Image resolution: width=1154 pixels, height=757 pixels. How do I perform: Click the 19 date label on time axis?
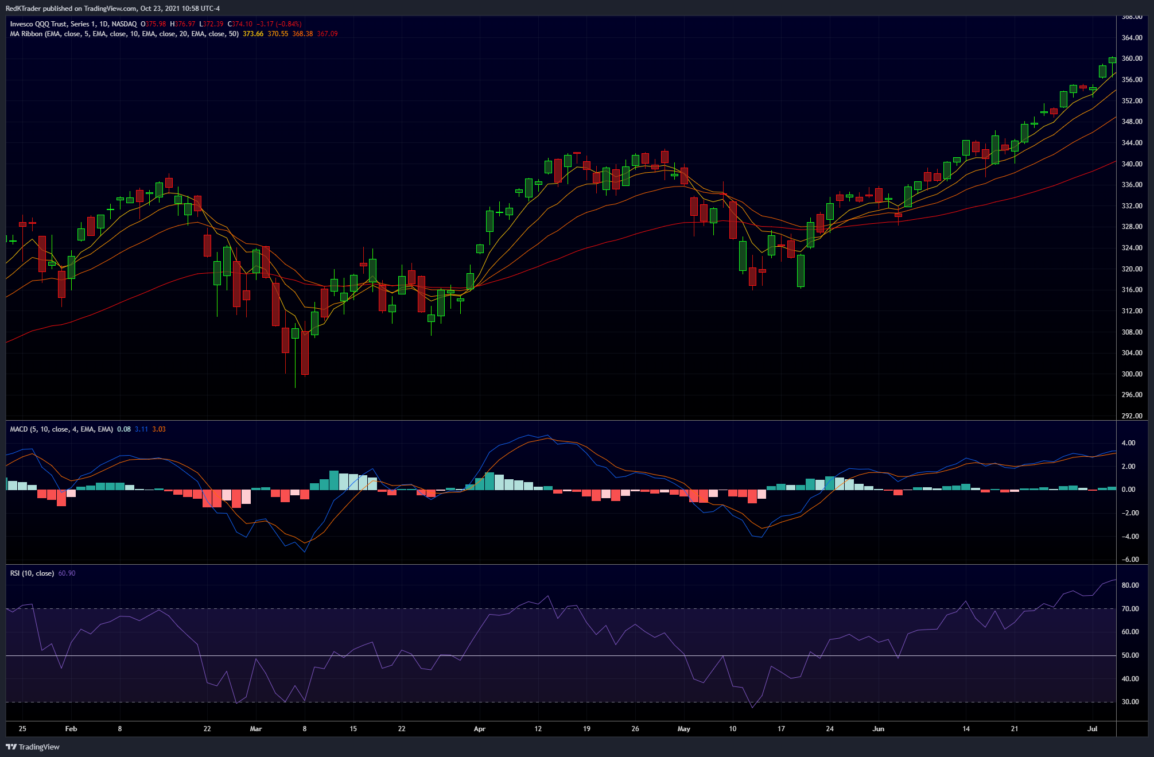586,729
